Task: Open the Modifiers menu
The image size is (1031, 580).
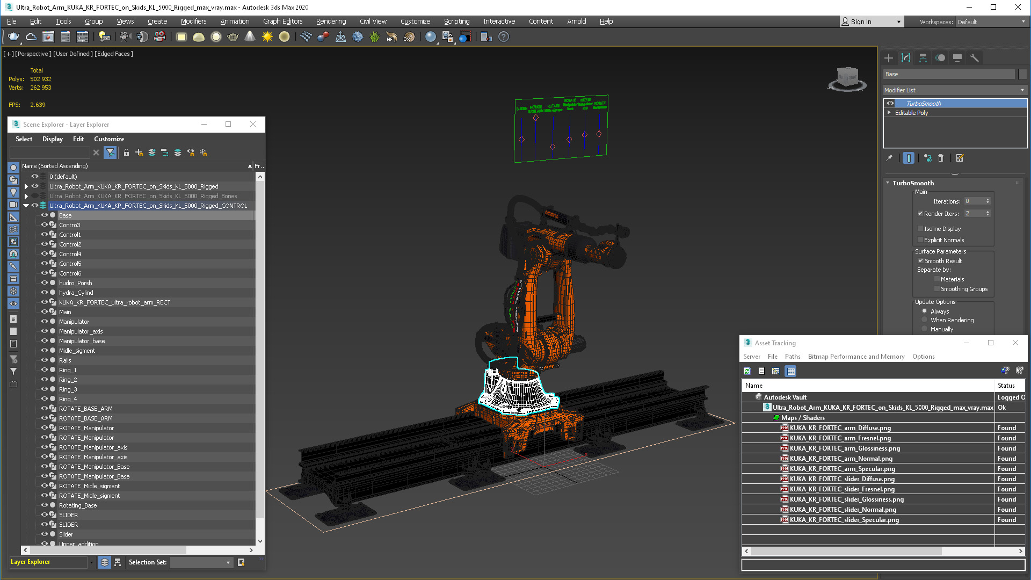Action: coord(193,21)
